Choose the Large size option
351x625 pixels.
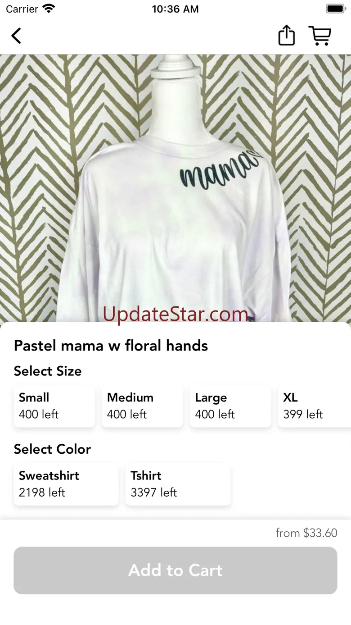point(231,406)
